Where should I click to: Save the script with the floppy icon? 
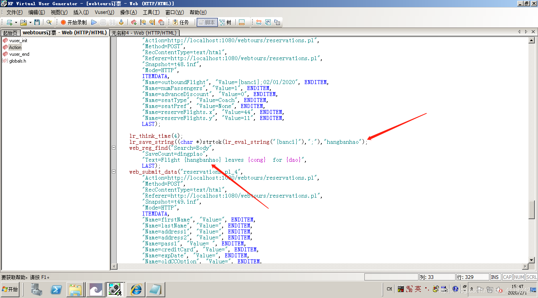click(37, 22)
